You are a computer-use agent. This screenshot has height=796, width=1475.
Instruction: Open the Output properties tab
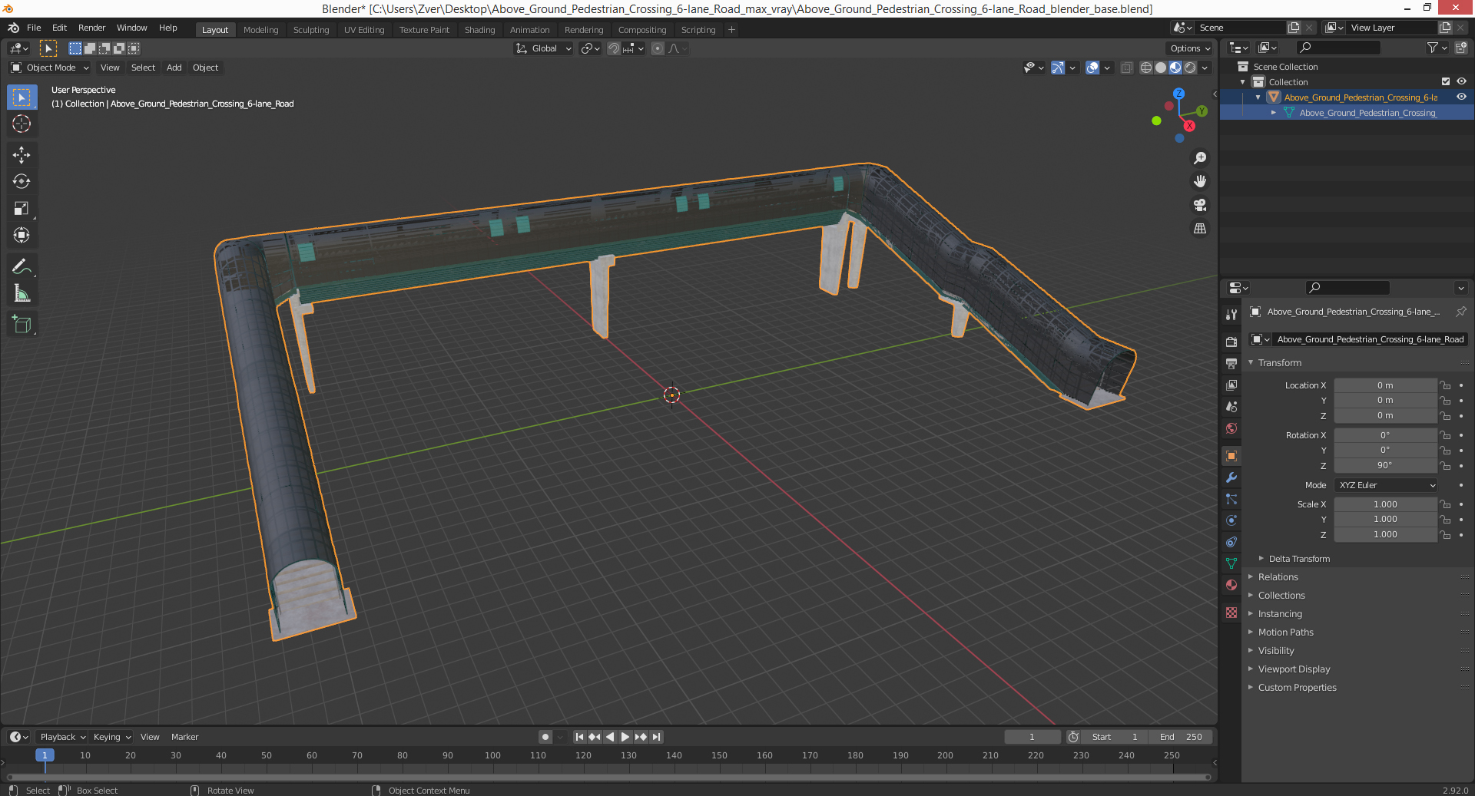coord(1231,363)
